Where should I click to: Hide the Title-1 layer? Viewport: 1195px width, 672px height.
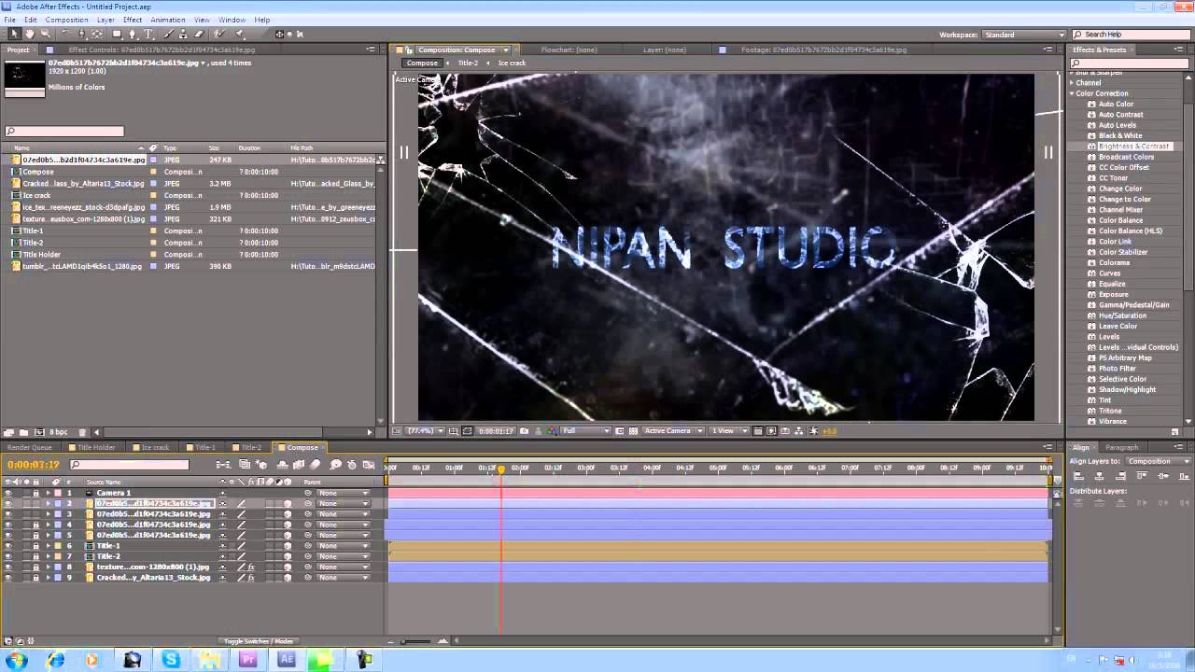click(8, 546)
